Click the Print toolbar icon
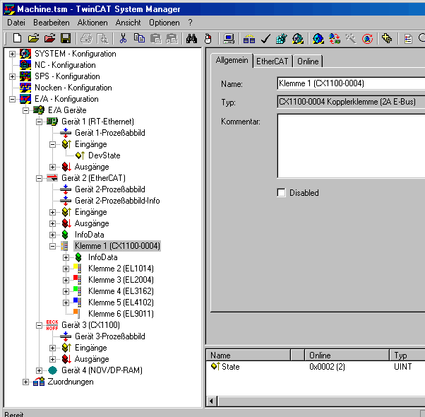 (x=86, y=38)
